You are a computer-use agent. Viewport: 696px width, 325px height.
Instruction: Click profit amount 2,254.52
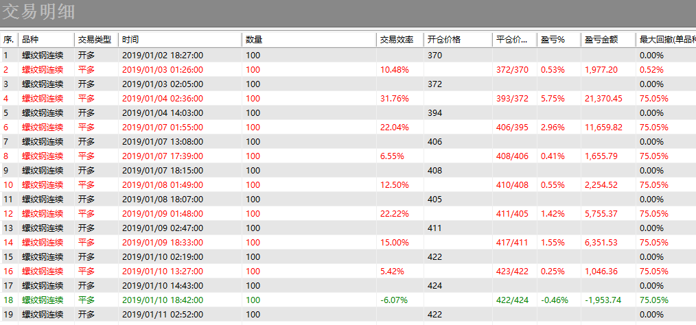[x=601, y=185]
